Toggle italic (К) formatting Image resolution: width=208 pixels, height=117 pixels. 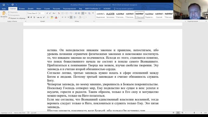pos(31,17)
